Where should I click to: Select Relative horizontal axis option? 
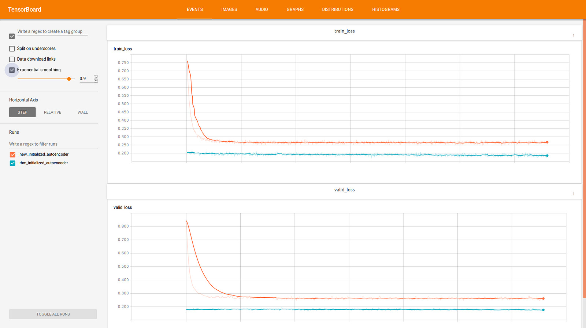53,112
